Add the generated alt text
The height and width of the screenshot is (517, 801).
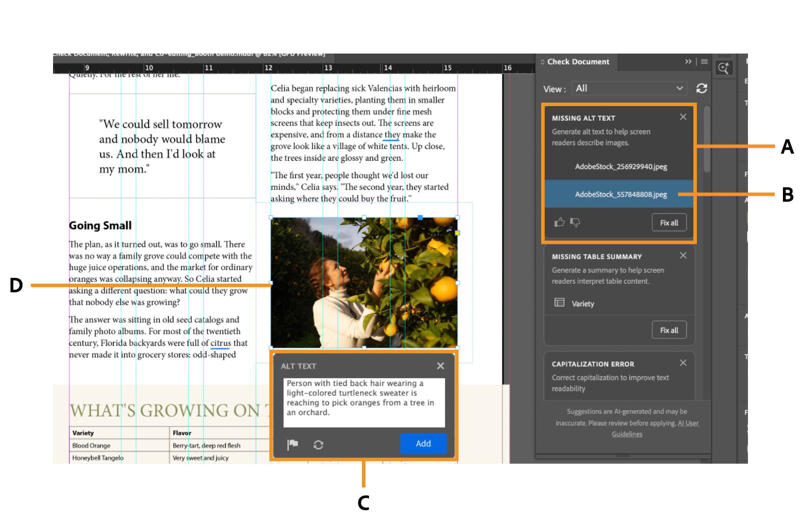tap(423, 443)
